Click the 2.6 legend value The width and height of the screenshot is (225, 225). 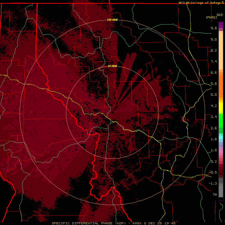[x=214, y=128]
